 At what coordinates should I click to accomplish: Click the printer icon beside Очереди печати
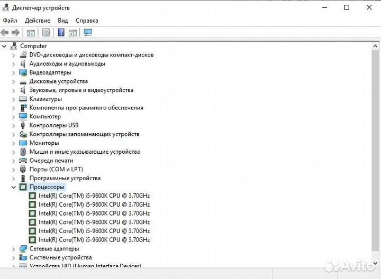[23, 160]
